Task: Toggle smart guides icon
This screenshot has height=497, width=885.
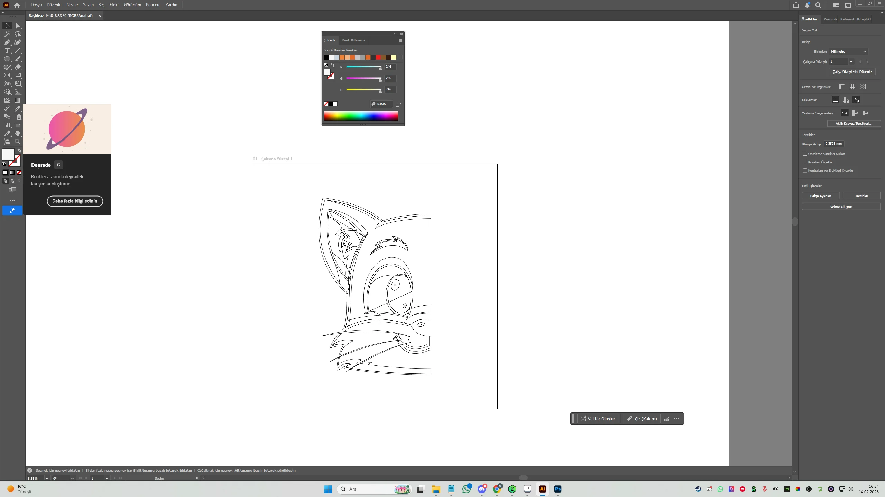Action: (856, 100)
